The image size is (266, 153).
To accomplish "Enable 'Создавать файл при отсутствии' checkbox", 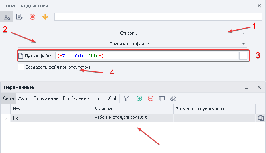I will point(21,67).
